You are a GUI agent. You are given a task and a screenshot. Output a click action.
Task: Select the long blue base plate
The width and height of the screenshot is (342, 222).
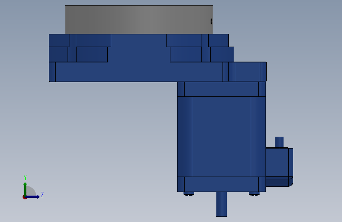click(x=140, y=72)
